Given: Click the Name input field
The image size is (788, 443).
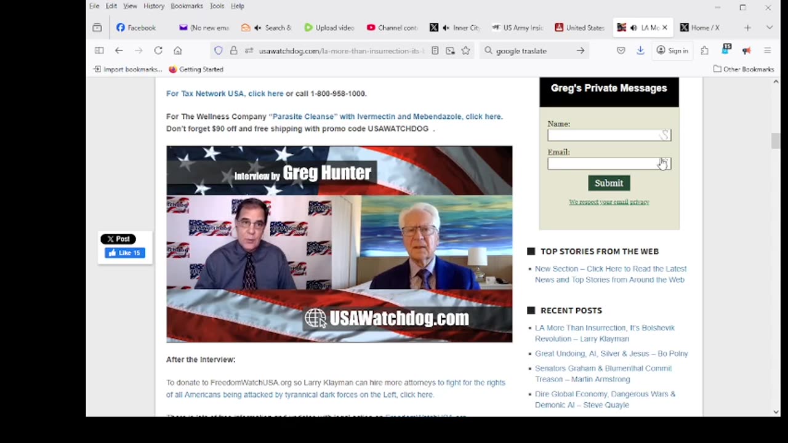Looking at the screenshot, I should [609, 135].
